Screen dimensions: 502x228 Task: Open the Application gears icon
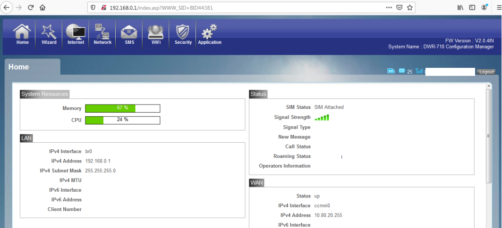(x=209, y=34)
